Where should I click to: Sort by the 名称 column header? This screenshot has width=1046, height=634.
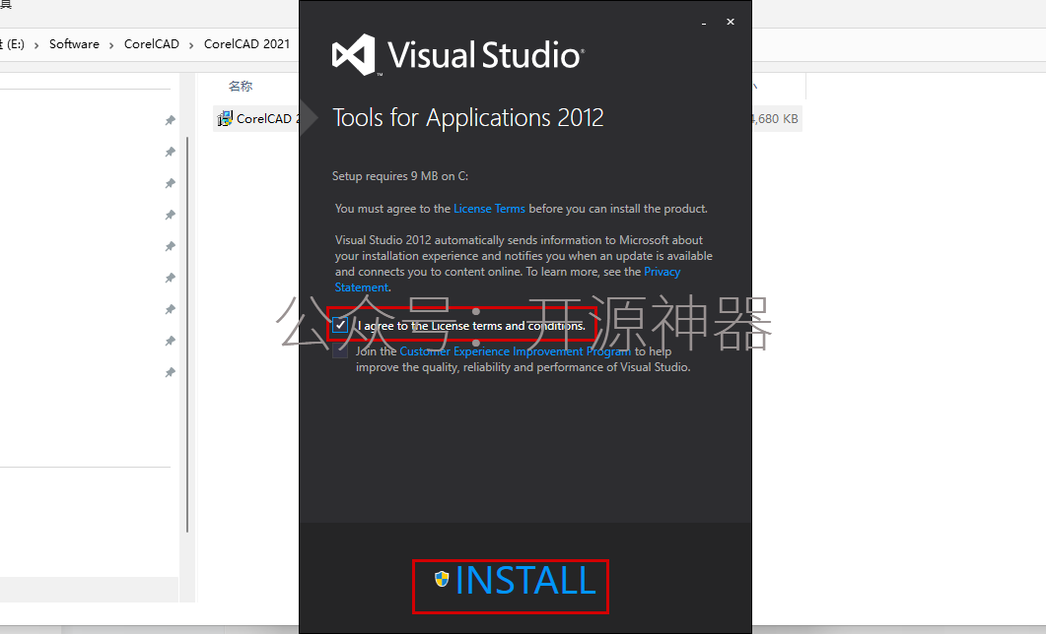click(x=241, y=86)
